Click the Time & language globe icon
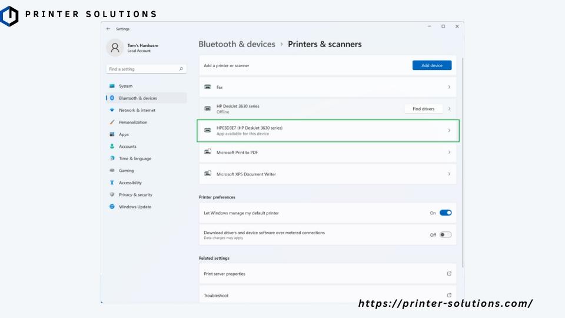The height and width of the screenshot is (318, 565). pos(112,158)
